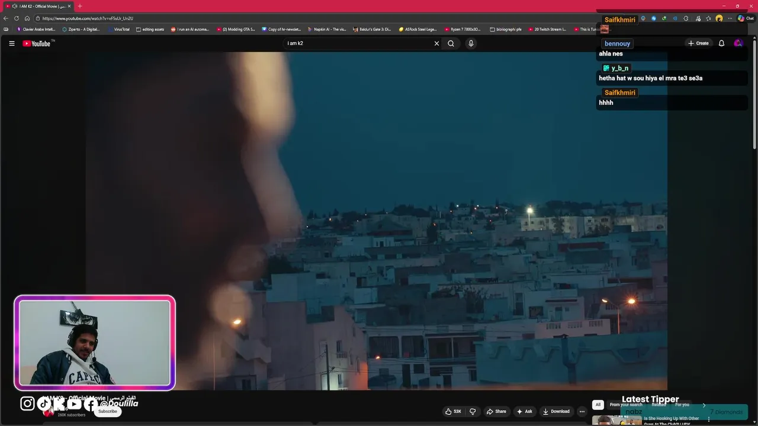
Task: Clear the 'I am k2' search text
Action: 436,43
